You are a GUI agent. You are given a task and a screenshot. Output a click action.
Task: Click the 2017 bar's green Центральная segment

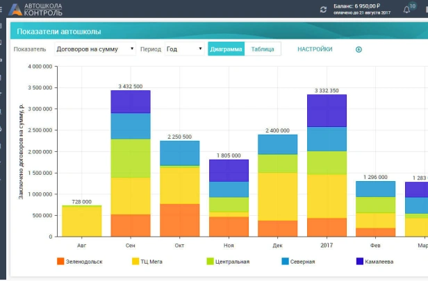coord(327,162)
